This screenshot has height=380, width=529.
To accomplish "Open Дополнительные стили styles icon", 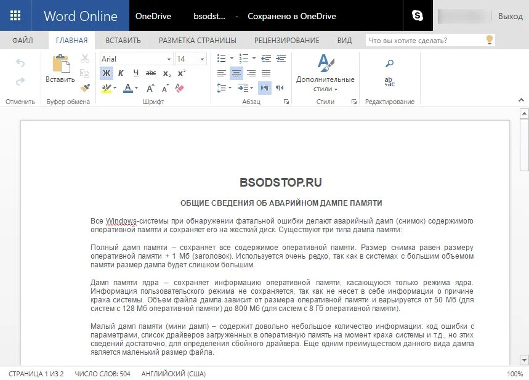I will pos(325,63).
